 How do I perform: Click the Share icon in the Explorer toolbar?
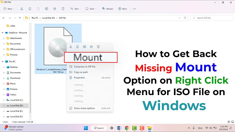click(x=55, y=9)
